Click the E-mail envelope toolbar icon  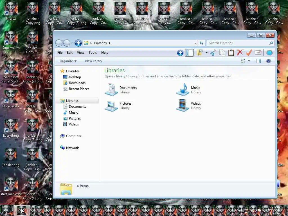(x=258, y=53)
